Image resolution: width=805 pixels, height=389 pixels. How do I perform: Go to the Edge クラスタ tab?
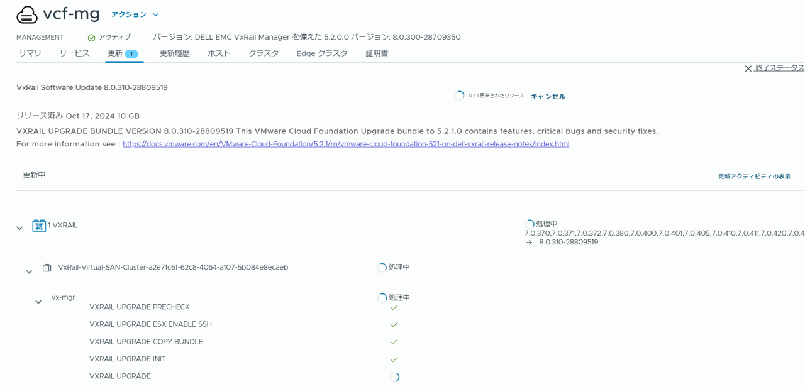322,53
